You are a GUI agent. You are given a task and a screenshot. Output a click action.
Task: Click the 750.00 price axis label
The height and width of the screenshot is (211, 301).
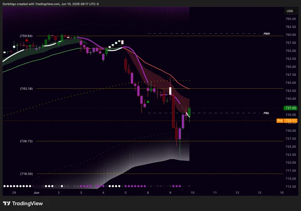coord(291,67)
